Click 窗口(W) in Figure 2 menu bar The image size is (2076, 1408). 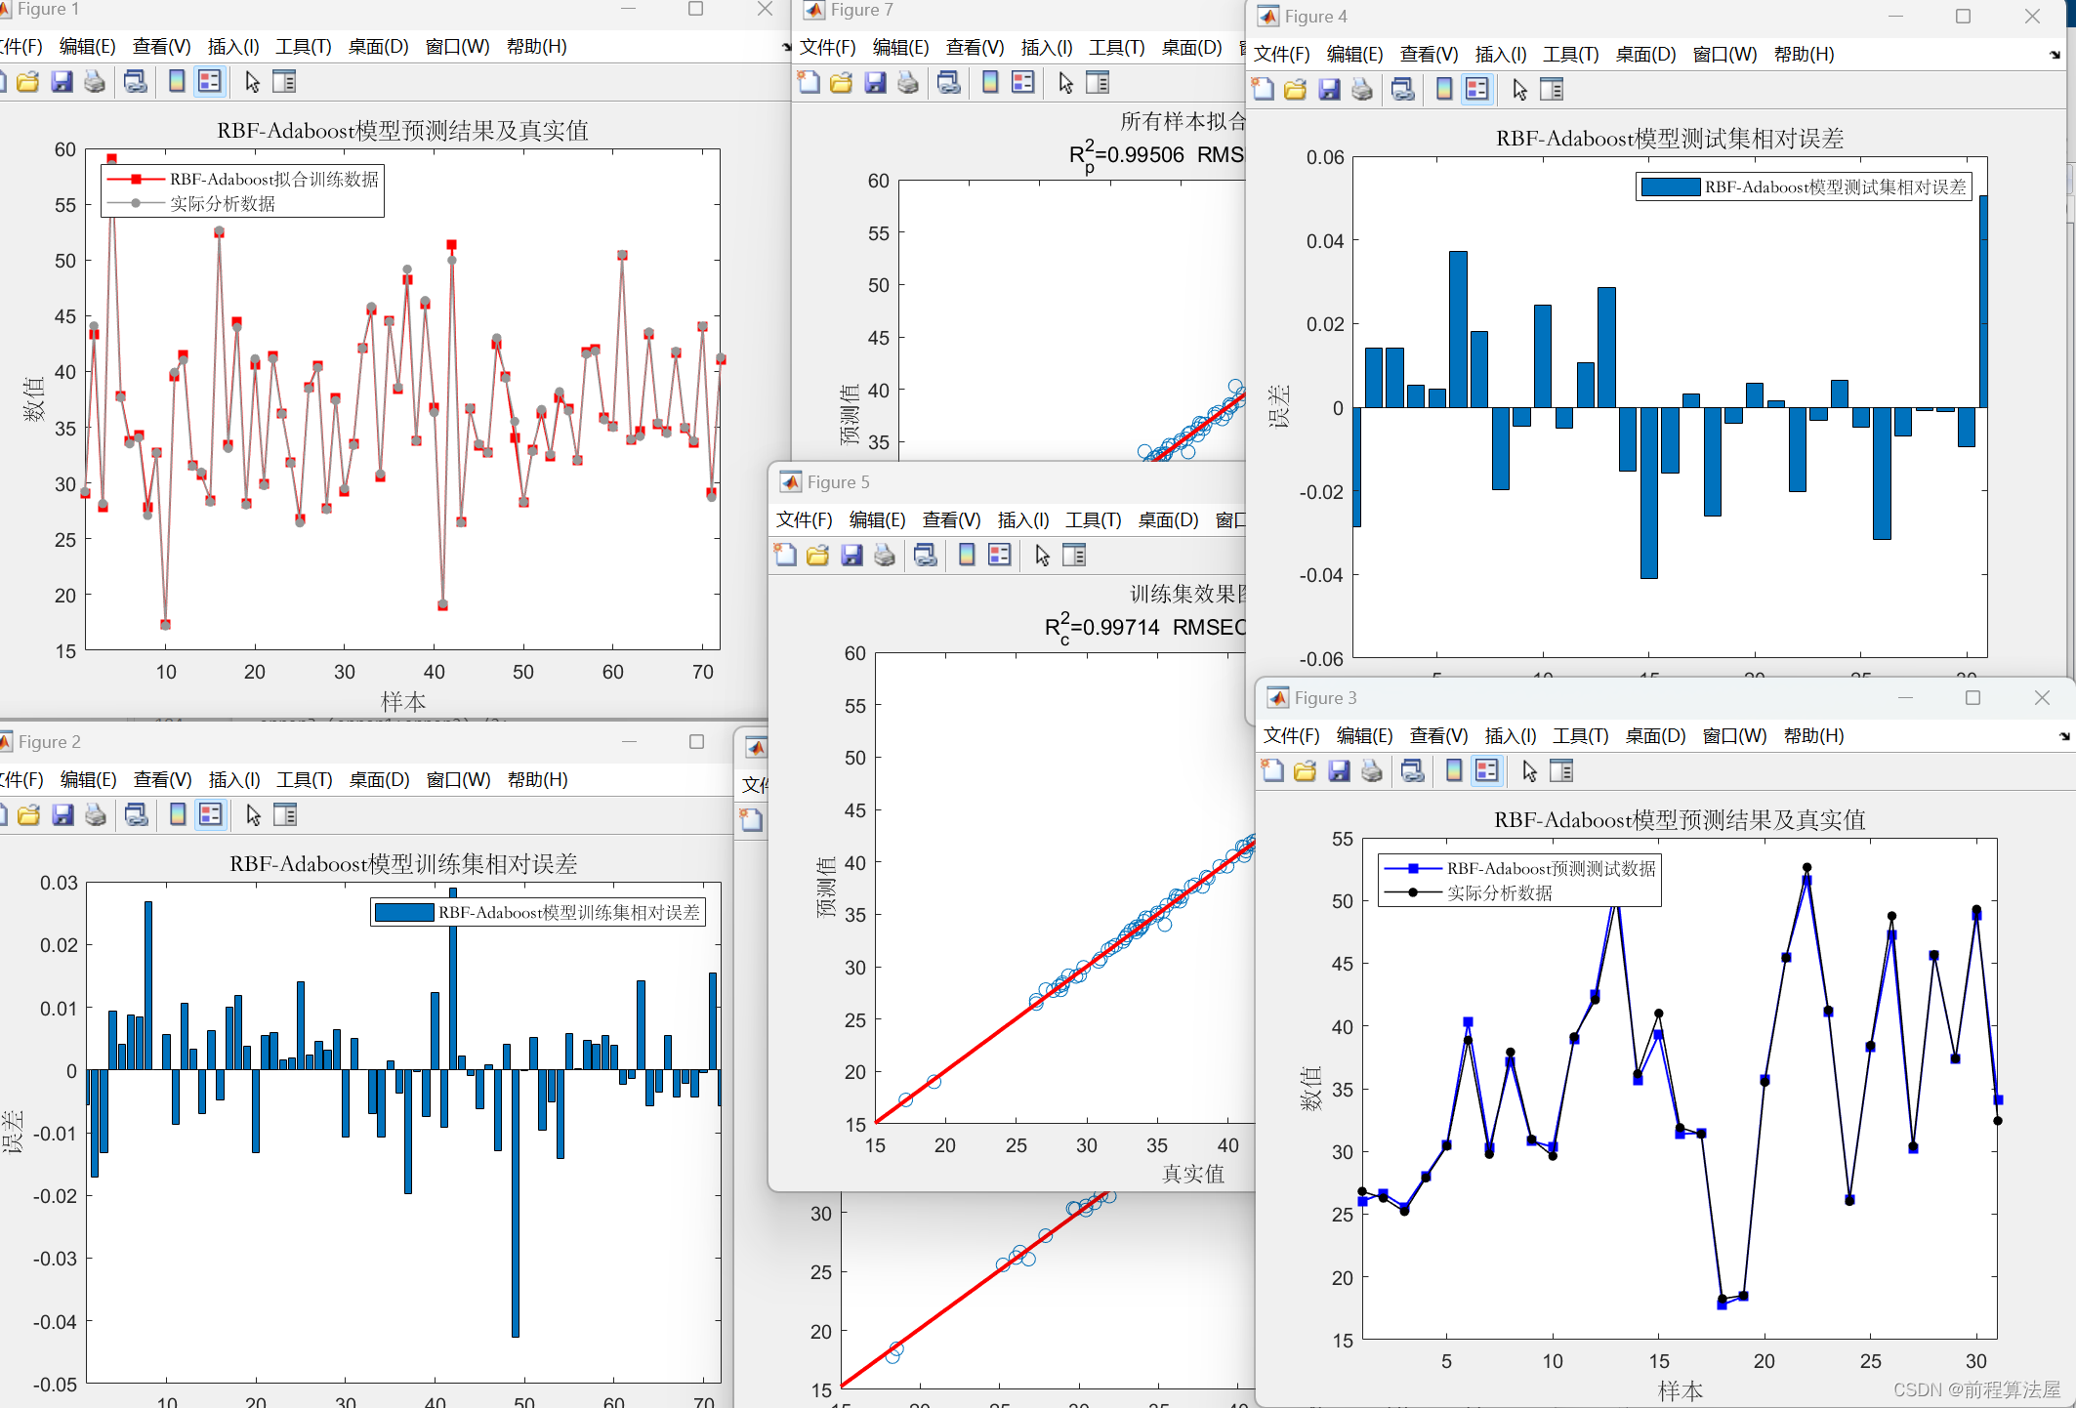458,780
